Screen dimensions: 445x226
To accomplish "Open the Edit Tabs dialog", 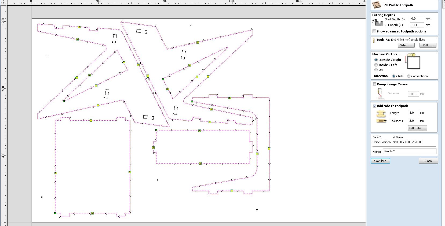I will click(x=417, y=128).
